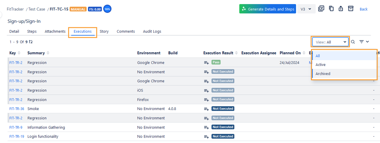The width and height of the screenshot is (380, 143).
Task: Choose All in the view list
Action: tap(344, 56)
